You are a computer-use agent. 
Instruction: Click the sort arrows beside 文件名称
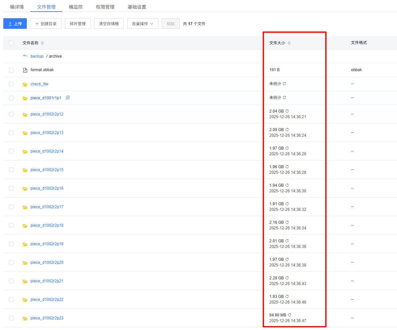point(42,43)
